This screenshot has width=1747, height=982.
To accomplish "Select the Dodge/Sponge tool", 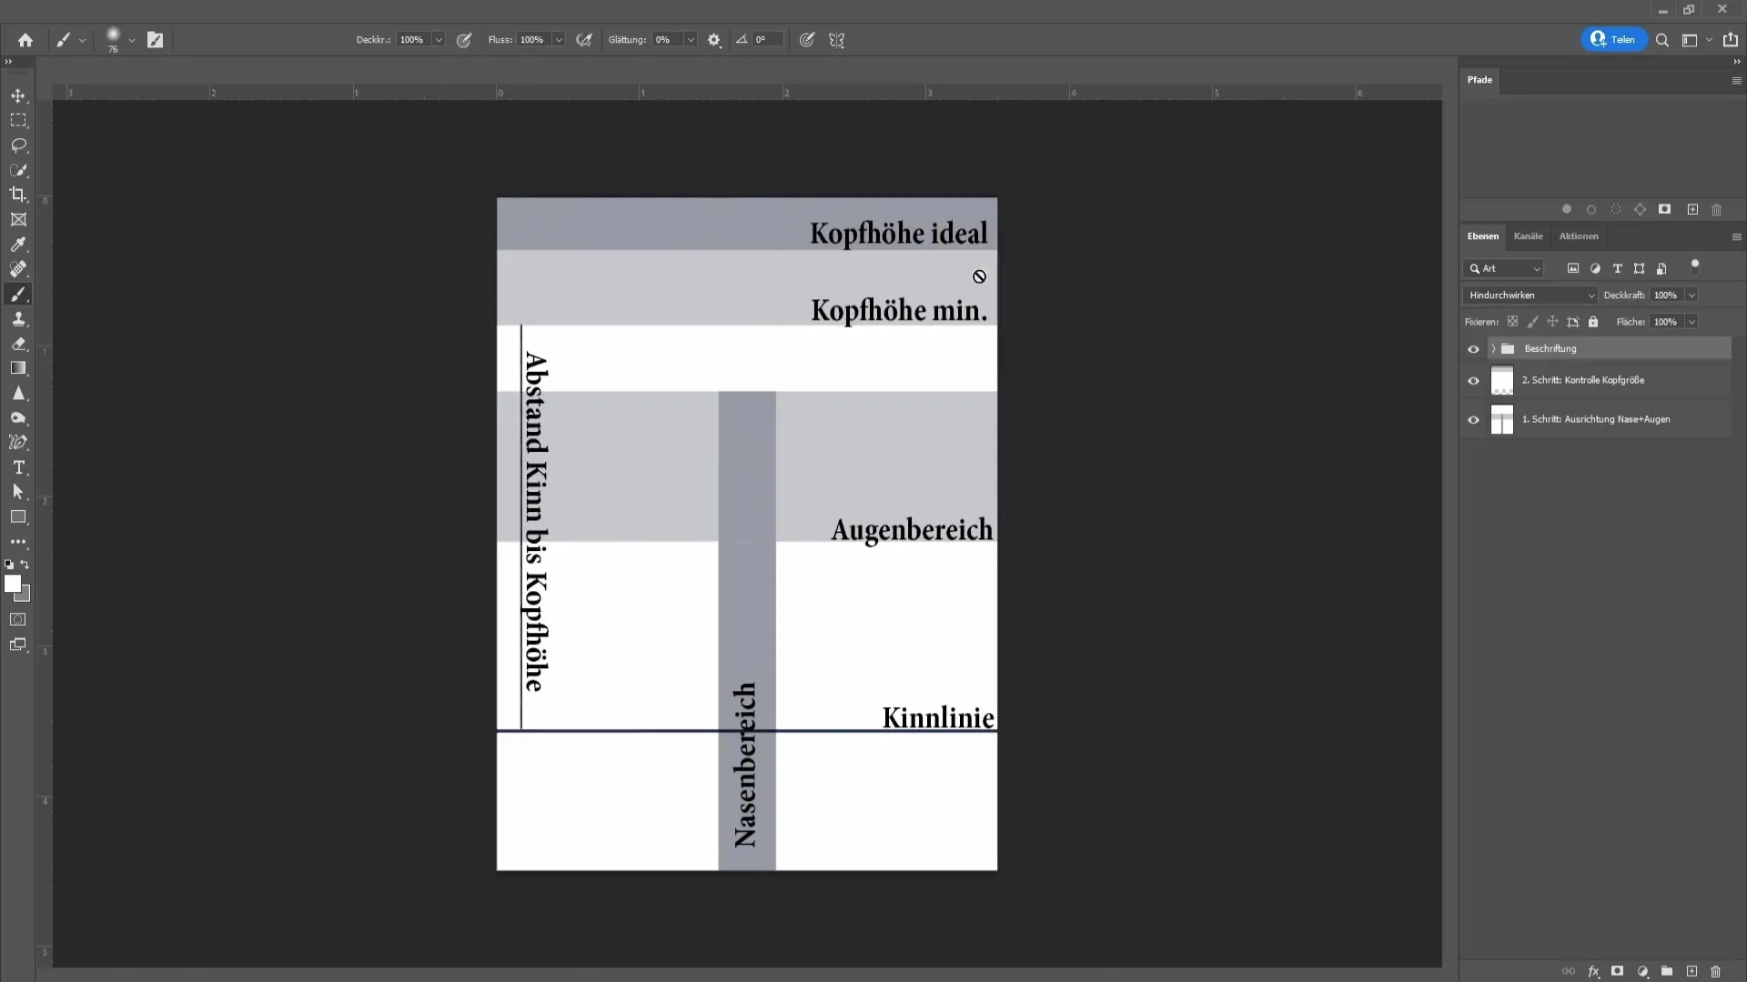I will (18, 418).
